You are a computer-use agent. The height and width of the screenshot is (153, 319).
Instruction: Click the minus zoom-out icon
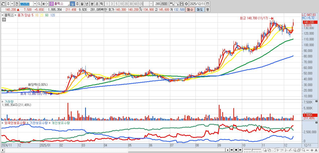[x=307, y=150]
